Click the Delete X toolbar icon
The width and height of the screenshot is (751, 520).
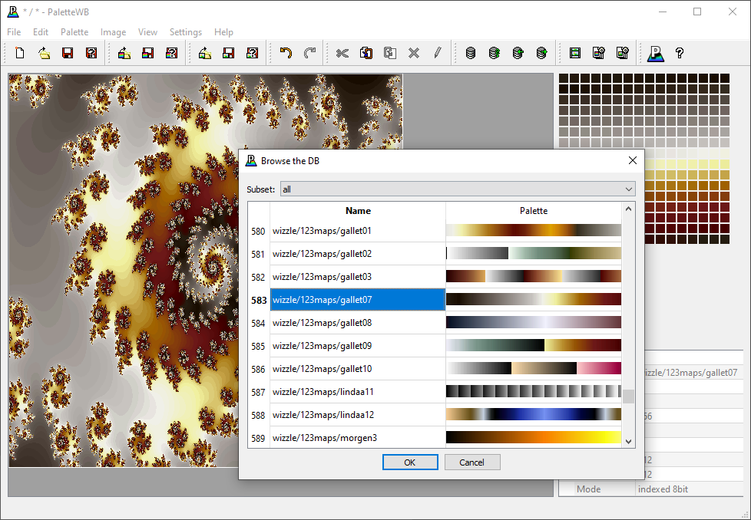point(414,53)
